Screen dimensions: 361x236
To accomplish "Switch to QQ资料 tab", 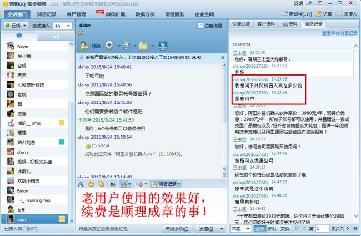I will (289, 24).
